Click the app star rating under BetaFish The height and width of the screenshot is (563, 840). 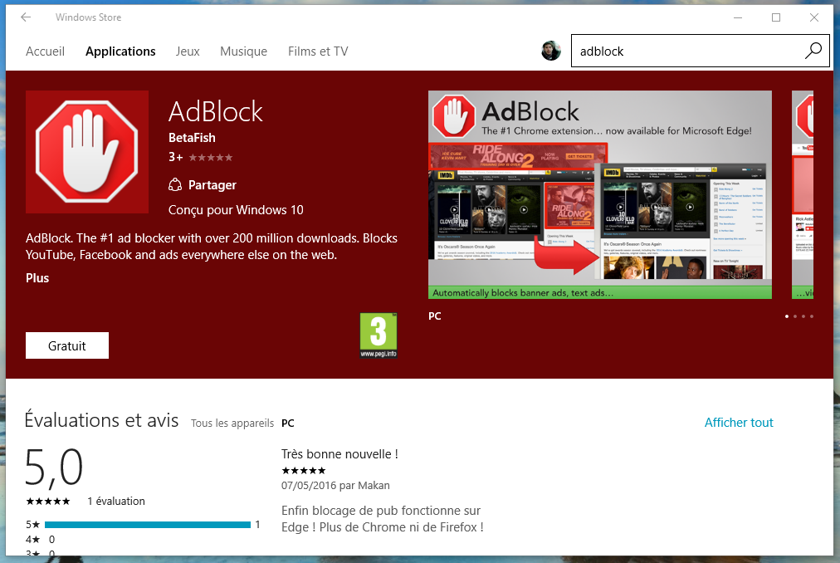(x=211, y=157)
